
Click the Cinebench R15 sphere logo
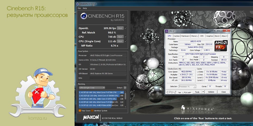84,16
